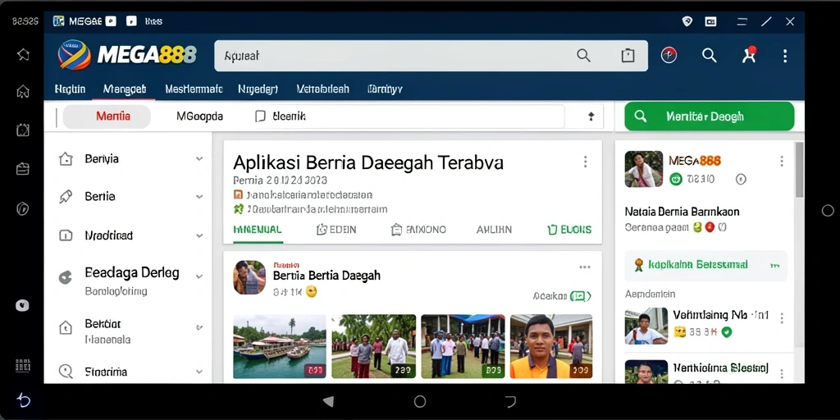Open the boats on river photo thumbnail
840x420 pixels.
click(x=280, y=347)
